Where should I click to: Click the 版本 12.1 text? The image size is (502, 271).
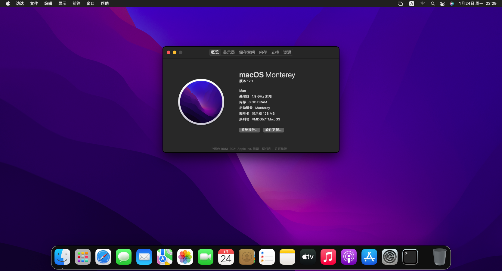point(246,81)
